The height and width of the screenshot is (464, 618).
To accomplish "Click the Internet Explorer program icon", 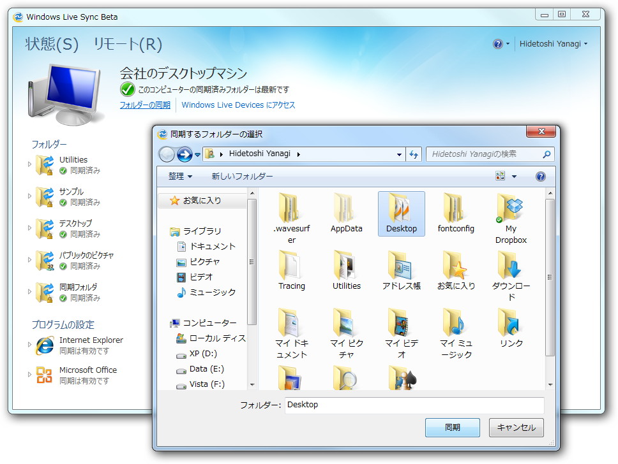I will [x=45, y=345].
